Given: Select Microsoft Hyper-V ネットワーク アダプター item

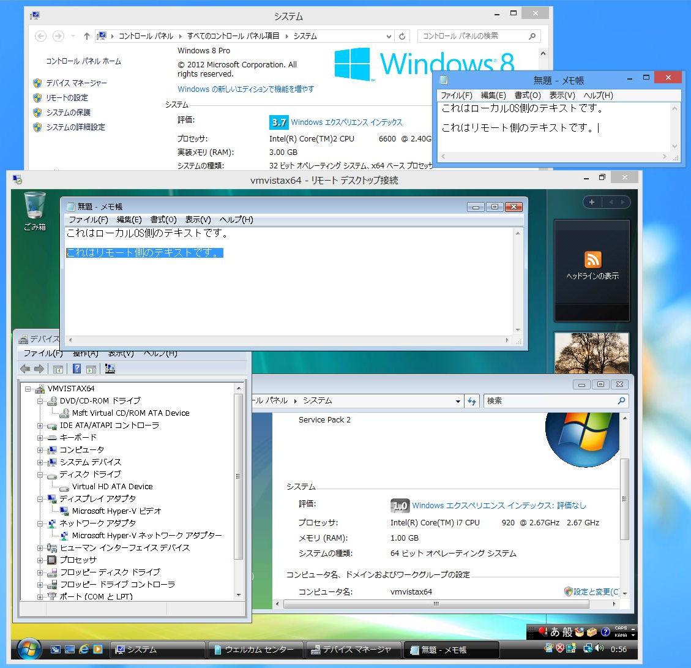Looking at the screenshot, I should [x=147, y=535].
